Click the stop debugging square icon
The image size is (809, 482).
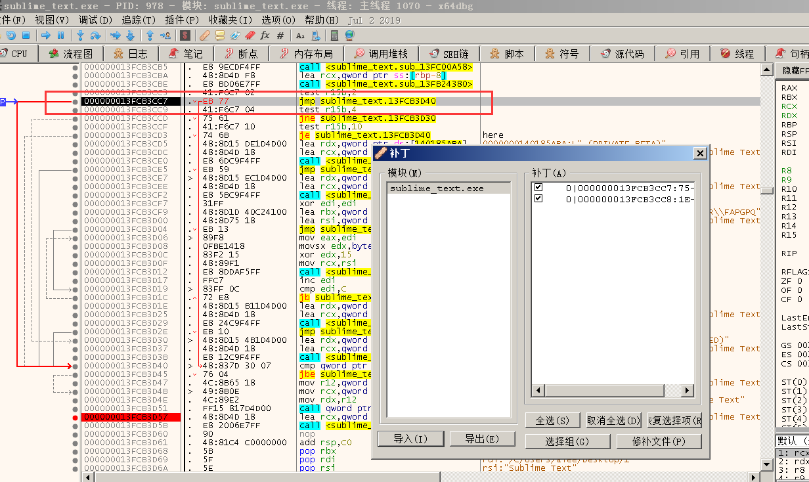tap(26, 35)
